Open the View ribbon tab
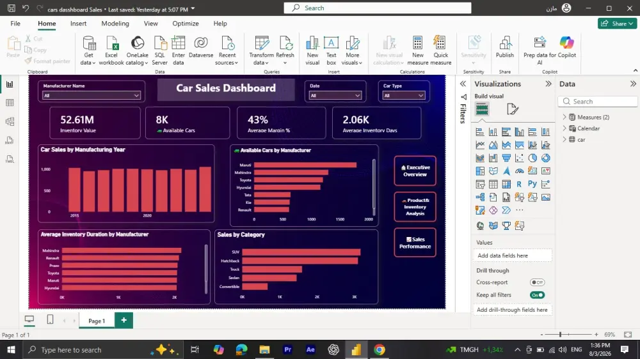This screenshot has height=359, width=640. [150, 23]
